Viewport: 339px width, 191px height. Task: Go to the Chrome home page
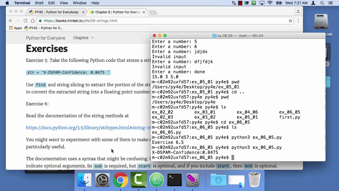(x=33, y=21)
